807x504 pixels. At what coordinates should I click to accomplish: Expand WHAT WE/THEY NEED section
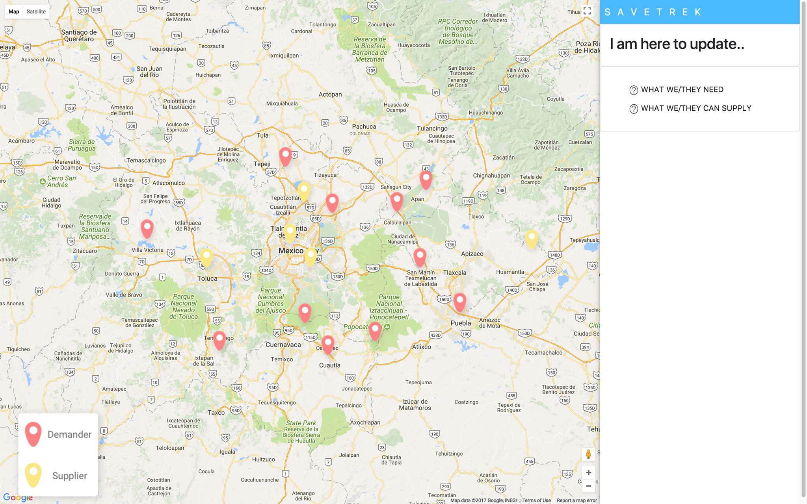click(x=682, y=90)
